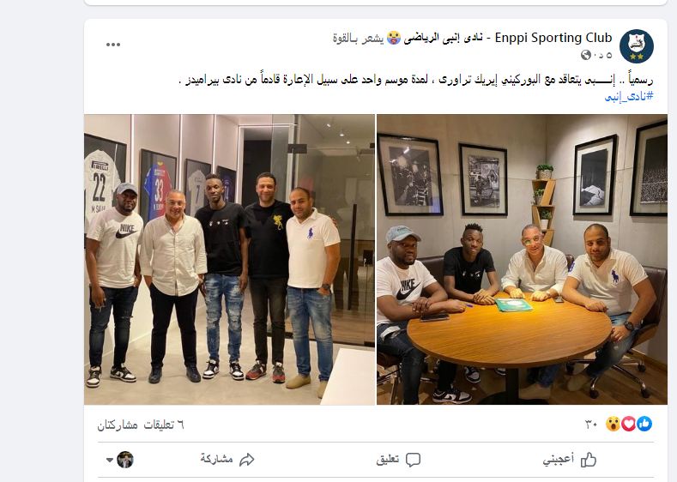Click the feeling emoji beside يشعر بالقوة
This screenshot has height=482, width=677.
pos(393,38)
